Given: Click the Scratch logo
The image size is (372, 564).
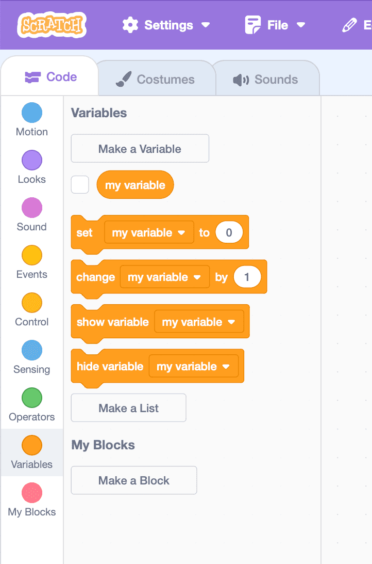Looking at the screenshot, I should 52,25.
